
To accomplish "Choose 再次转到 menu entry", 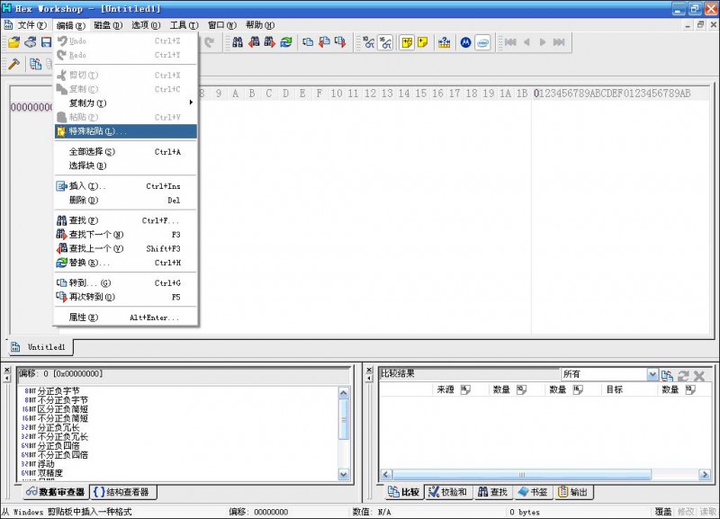I will 125,297.
